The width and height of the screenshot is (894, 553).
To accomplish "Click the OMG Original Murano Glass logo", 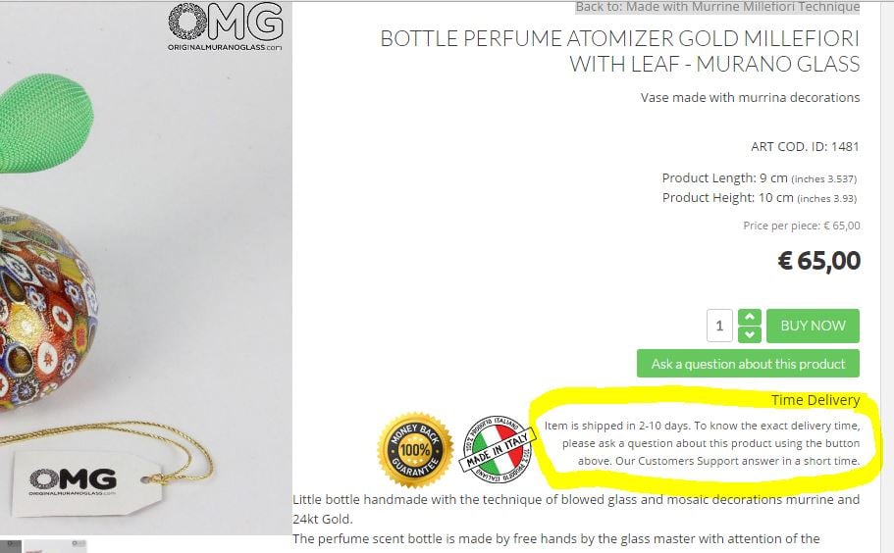I will pyautogui.click(x=226, y=26).
